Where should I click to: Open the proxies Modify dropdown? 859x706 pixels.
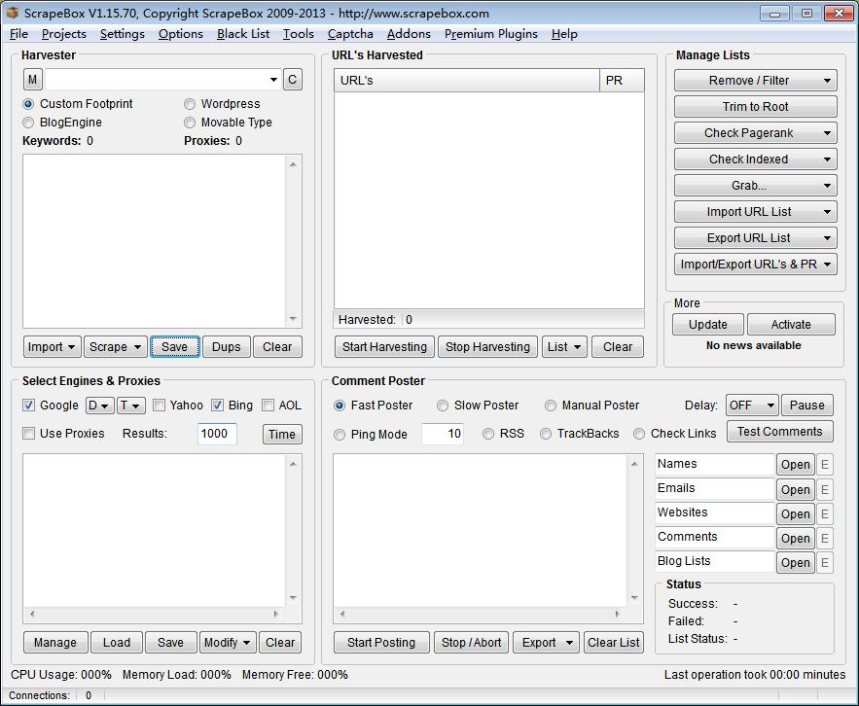228,643
